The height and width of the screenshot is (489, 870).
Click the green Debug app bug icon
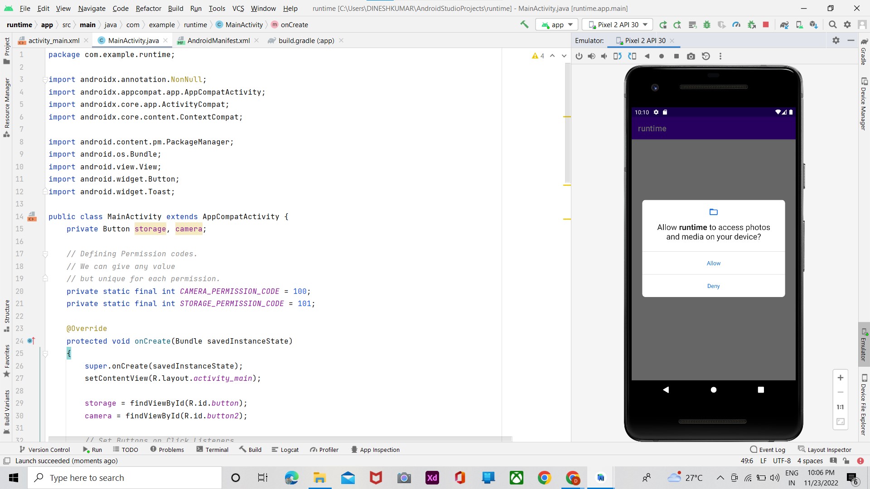707,24
